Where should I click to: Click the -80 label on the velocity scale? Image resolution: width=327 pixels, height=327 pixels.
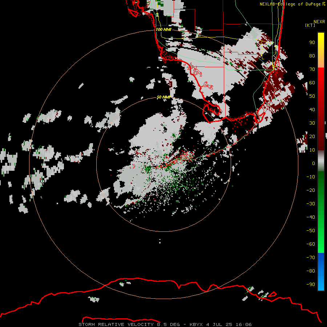coord(311,271)
